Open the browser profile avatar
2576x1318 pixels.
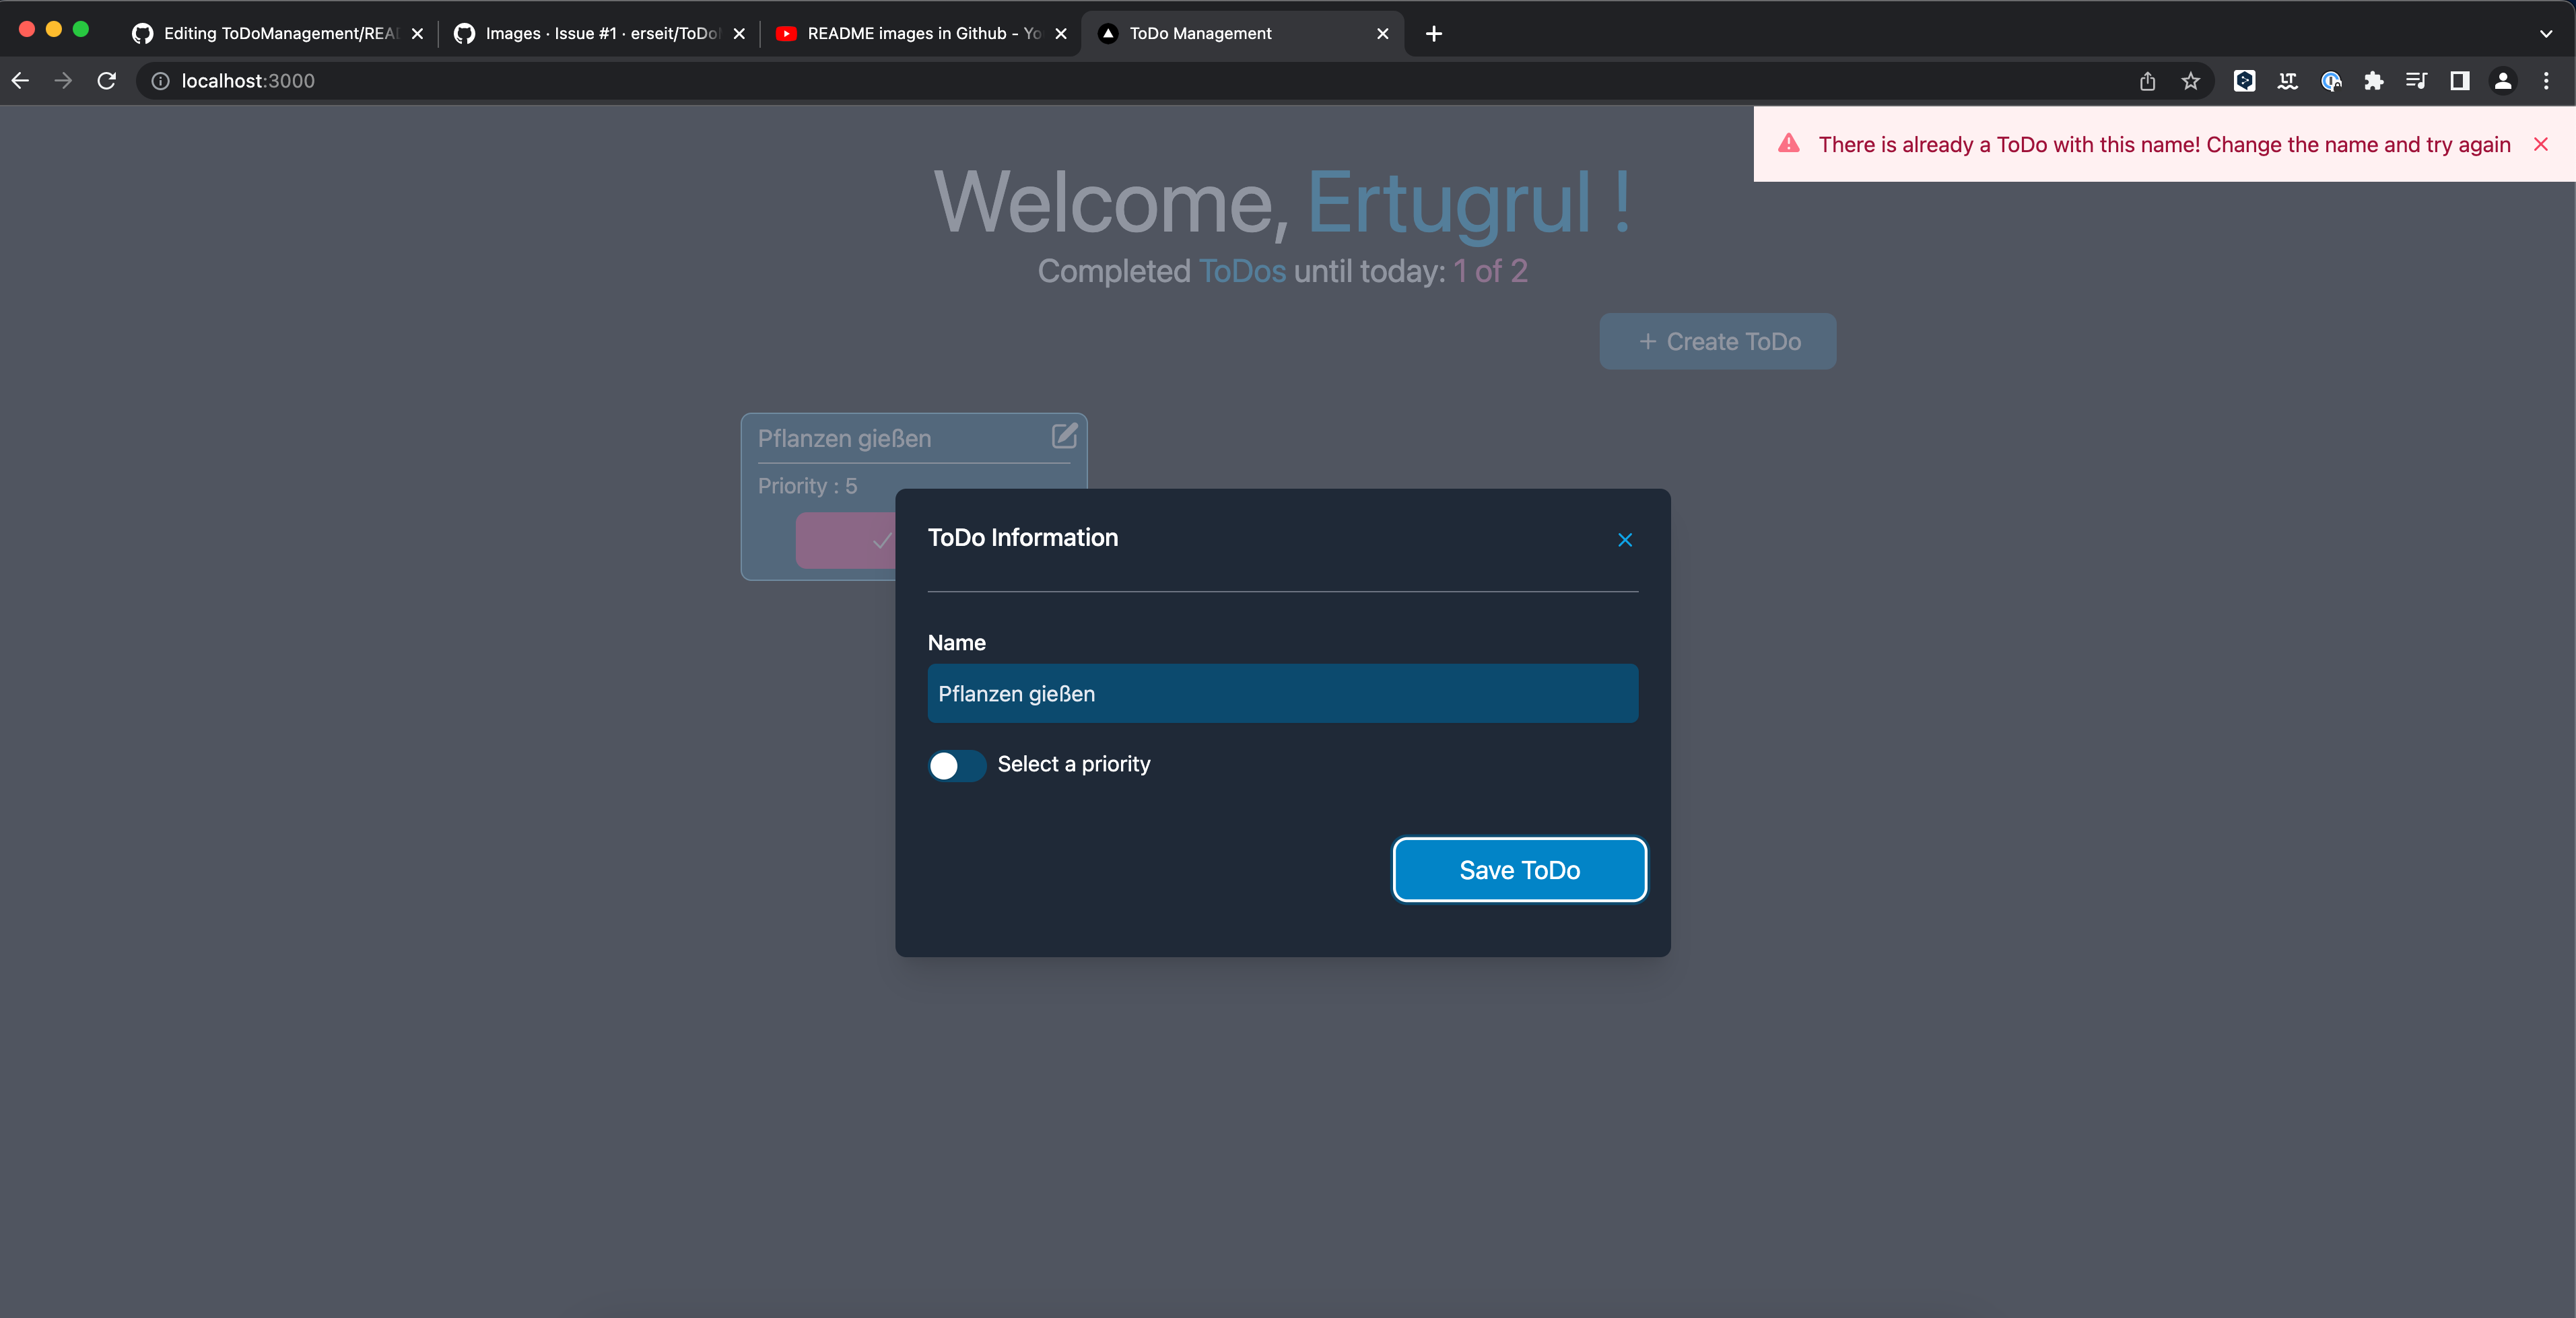[2502, 81]
